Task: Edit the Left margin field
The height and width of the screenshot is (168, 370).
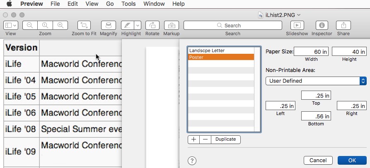Action: pyautogui.click(x=281, y=106)
